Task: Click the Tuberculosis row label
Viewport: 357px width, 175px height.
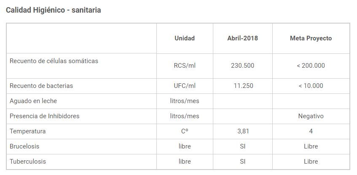Action: (x=28, y=162)
